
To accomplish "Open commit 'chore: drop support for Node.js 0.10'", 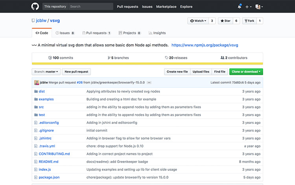I will [115, 146].
